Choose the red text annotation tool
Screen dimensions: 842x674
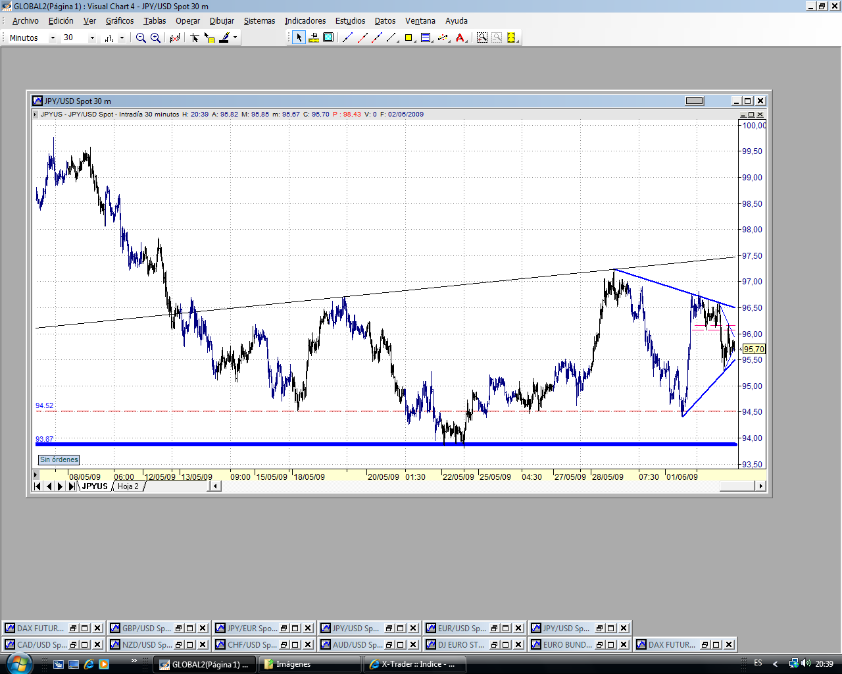[x=460, y=38]
